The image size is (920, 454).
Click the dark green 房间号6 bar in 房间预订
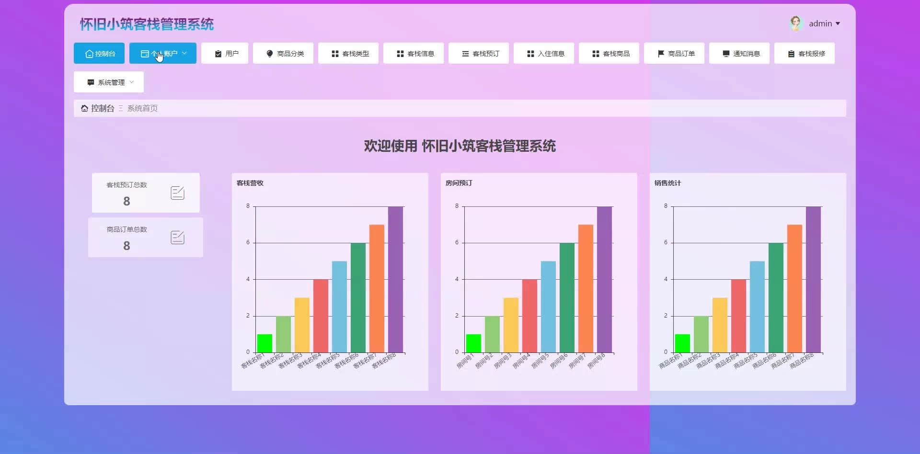pos(567,298)
